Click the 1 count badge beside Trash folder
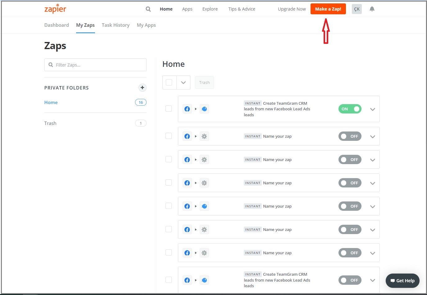 141,123
